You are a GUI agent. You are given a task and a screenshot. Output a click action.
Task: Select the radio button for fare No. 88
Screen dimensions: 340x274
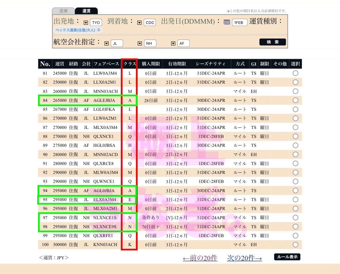pyautogui.click(x=295, y=136)
